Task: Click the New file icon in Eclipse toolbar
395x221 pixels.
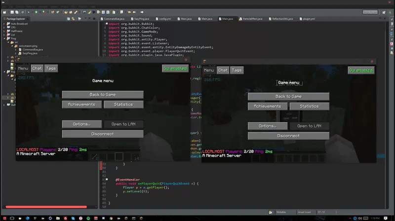Action: pos(4,12)
